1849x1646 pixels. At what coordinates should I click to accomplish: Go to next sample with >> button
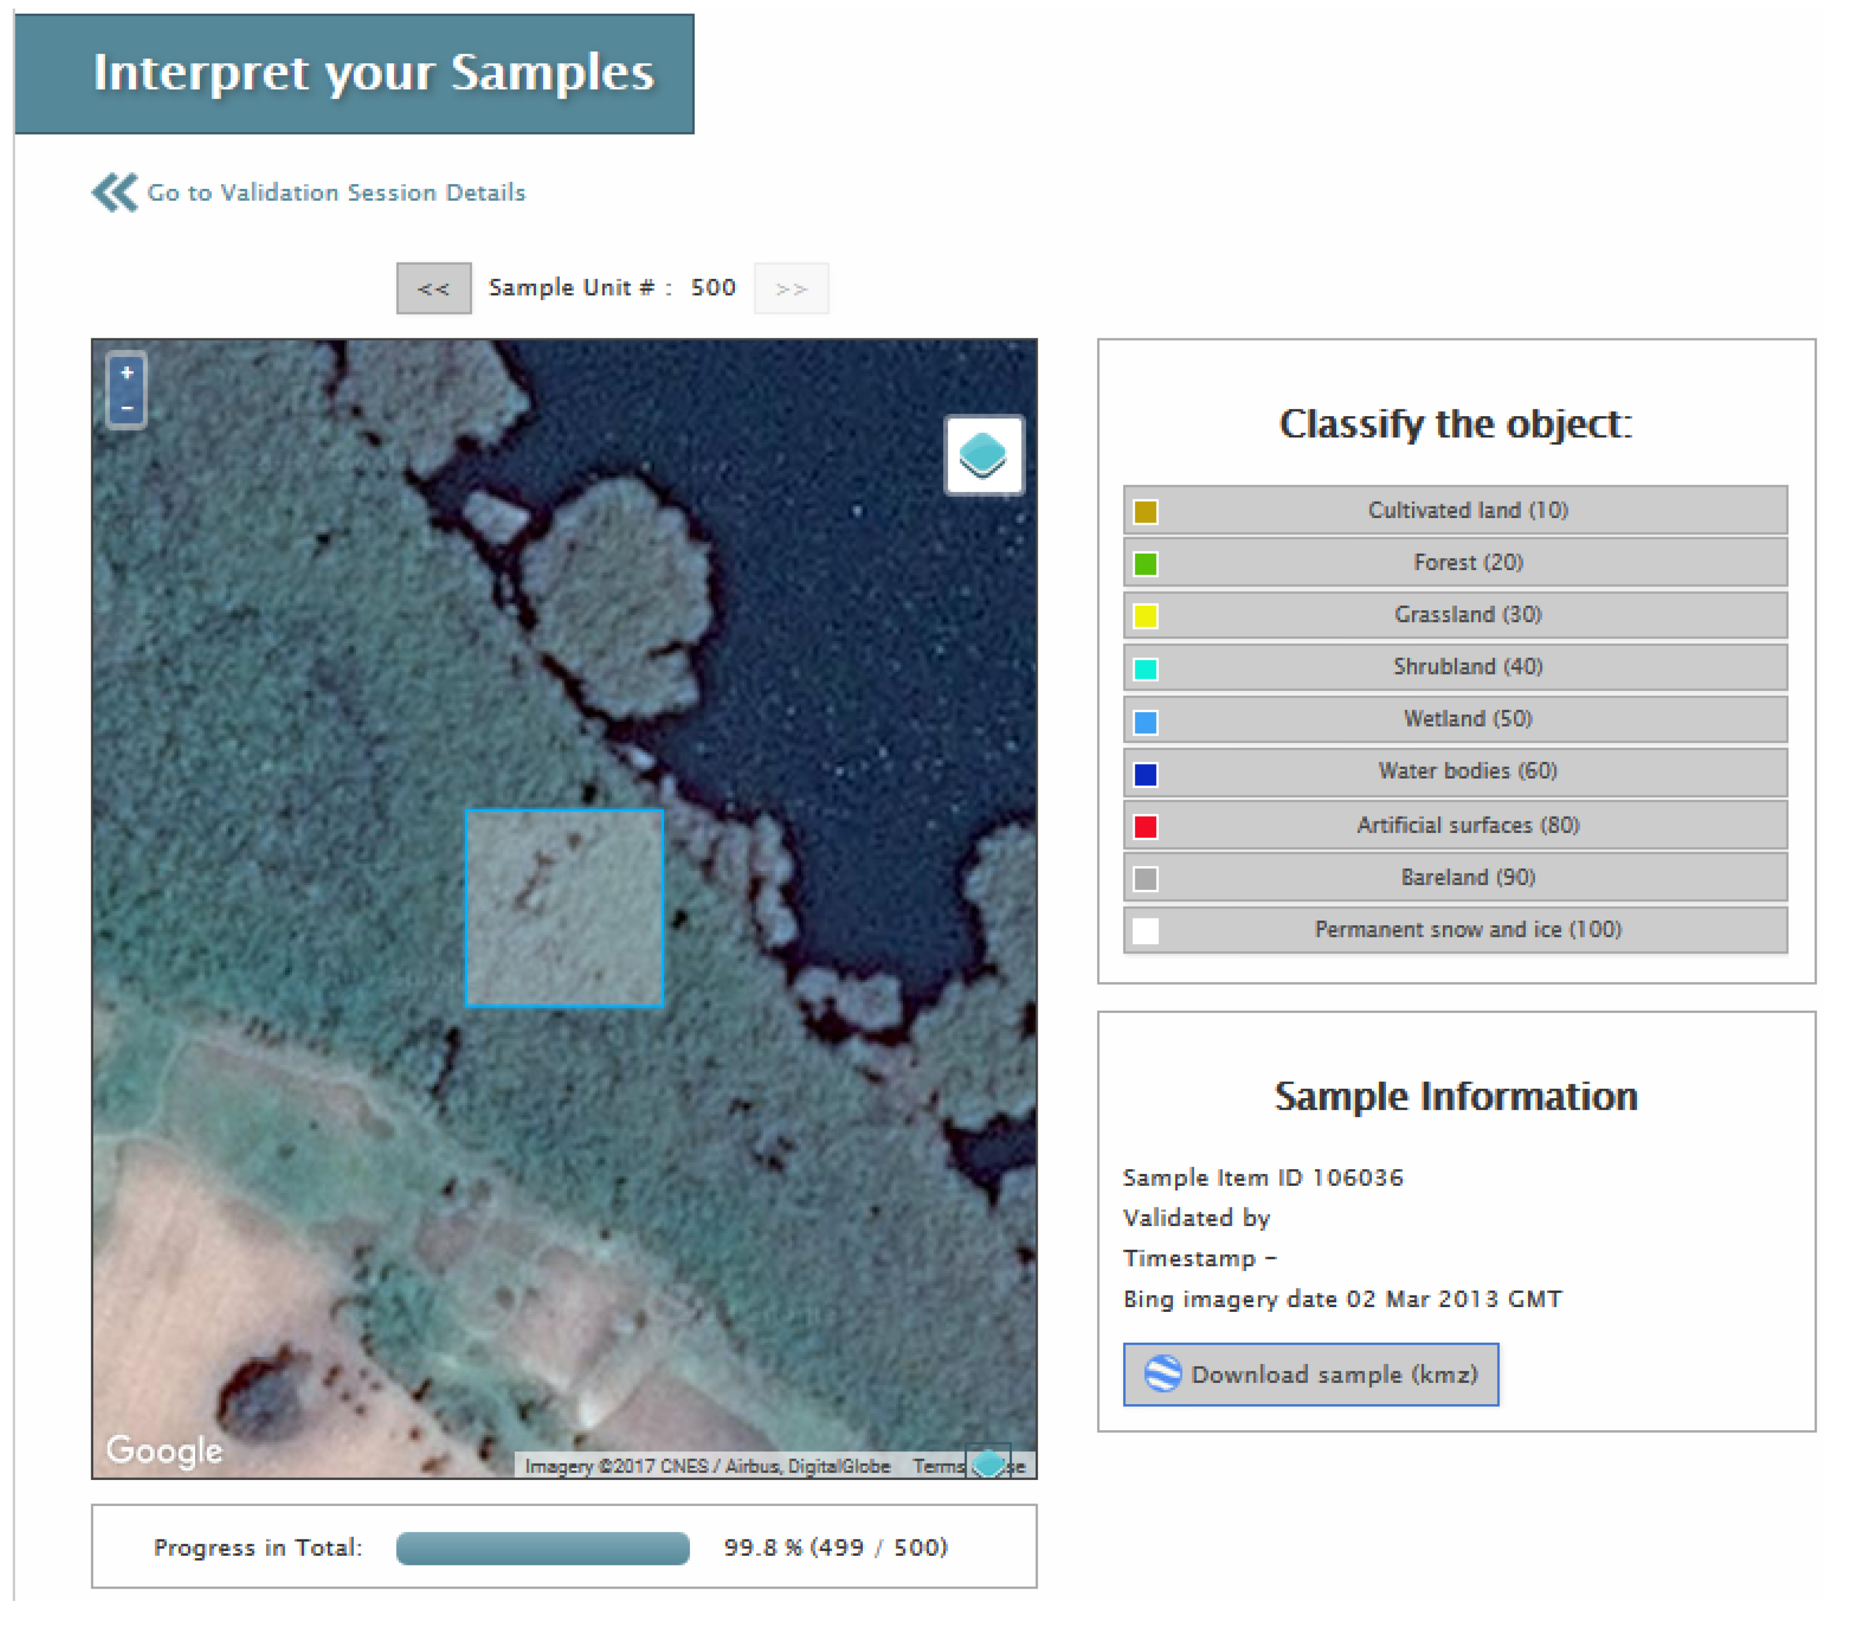792,288
